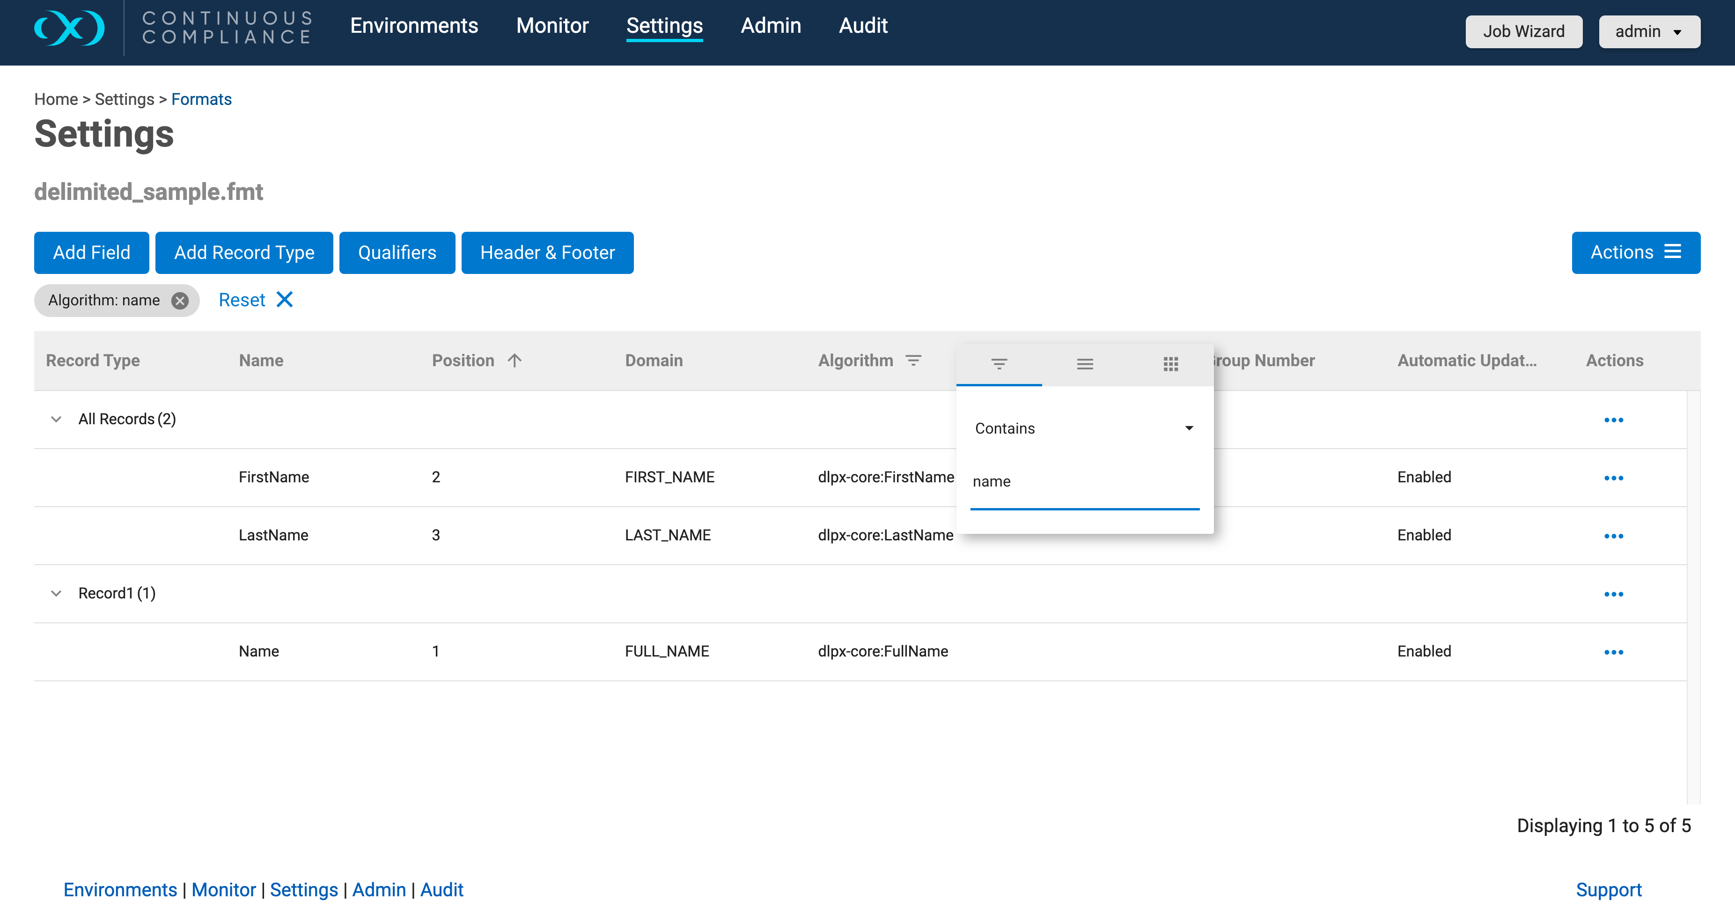1735x915 pixels.
Task: Click the footer Admin link
Action: [379, 890]
